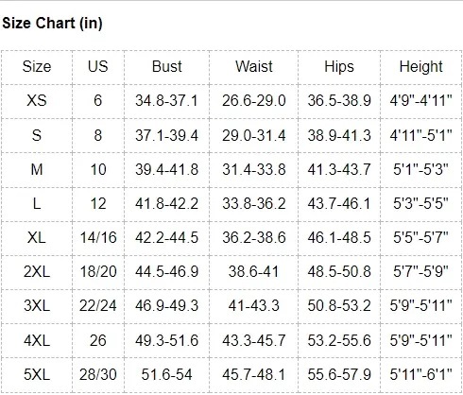Select waist value 26.6-29.0
This screenshot has width=463, height=395.
(254, 101)
